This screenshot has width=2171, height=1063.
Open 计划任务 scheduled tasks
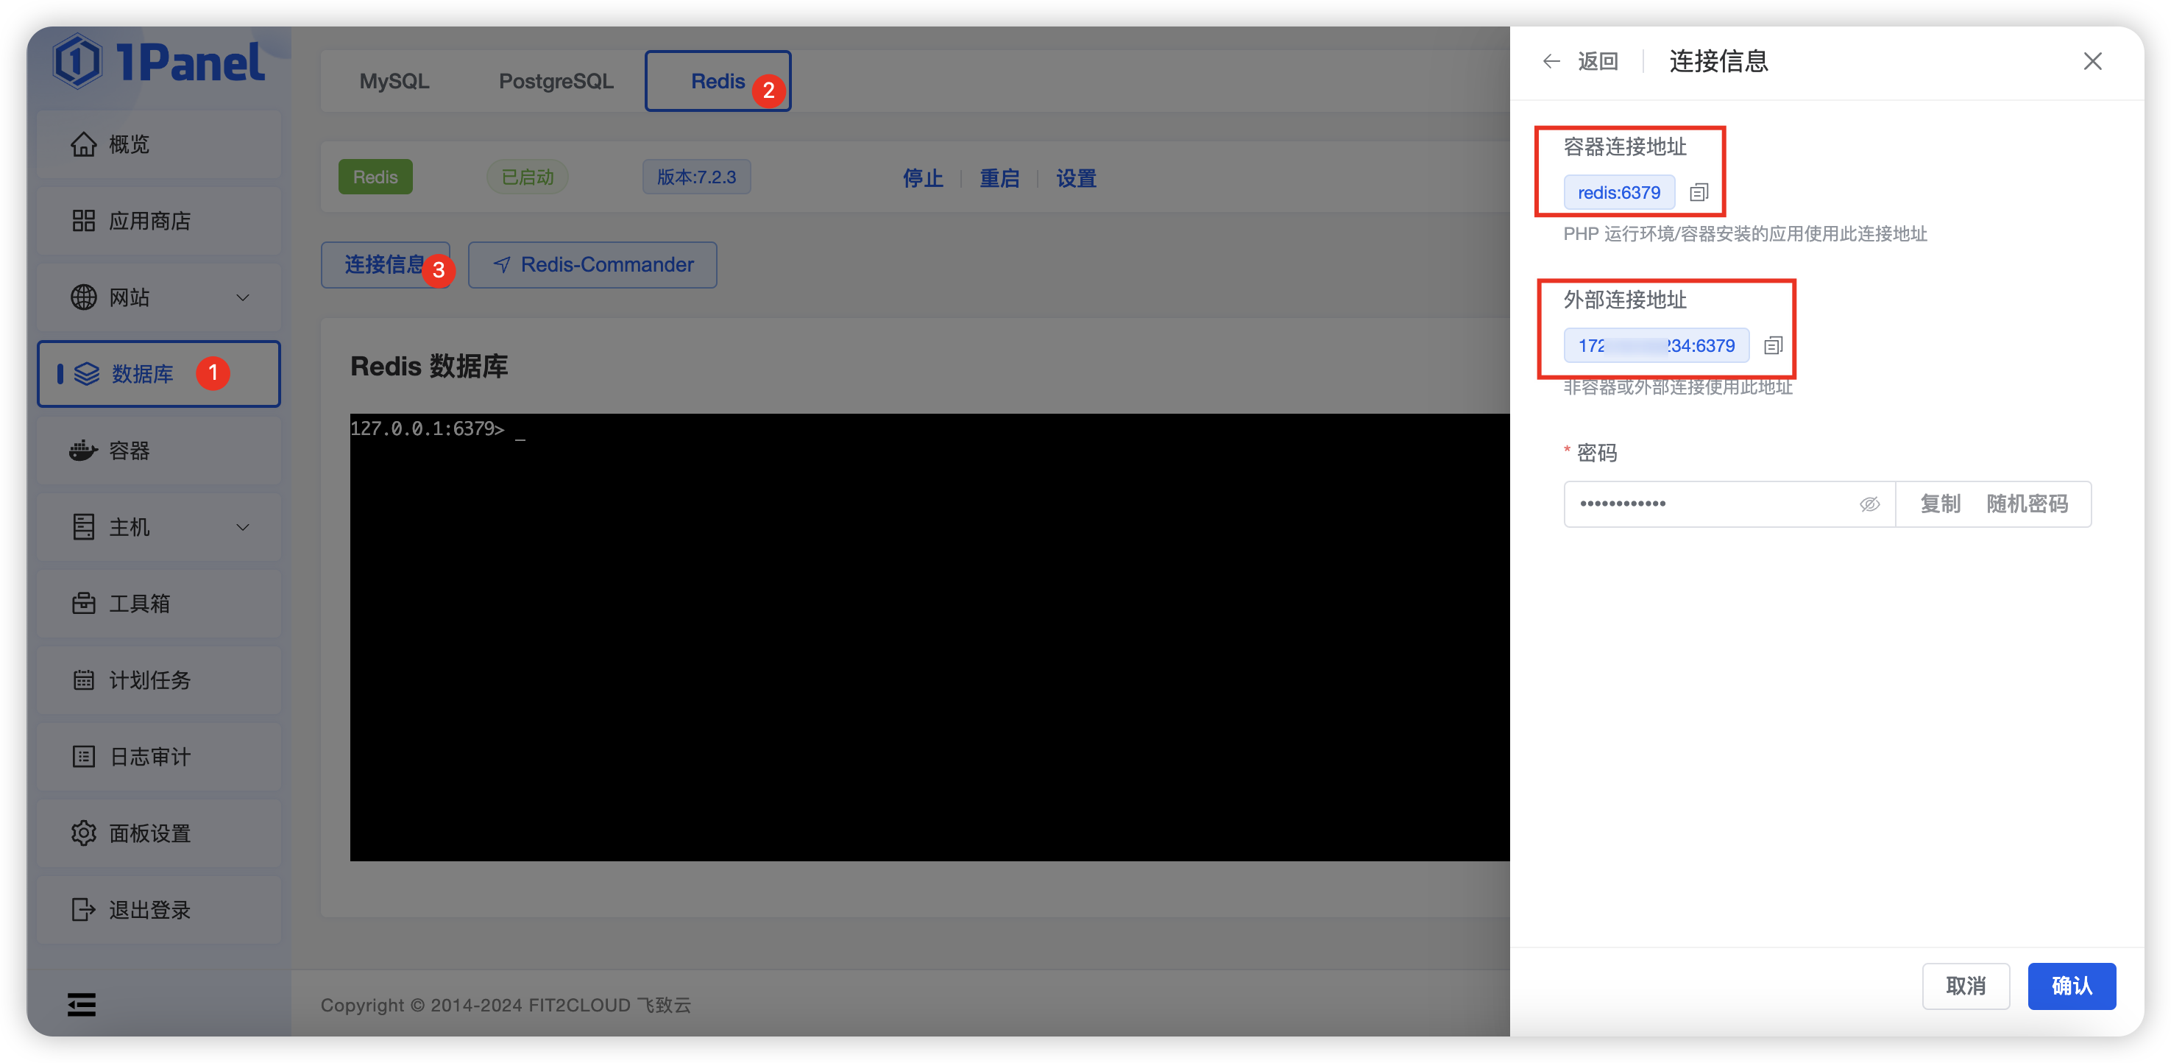click(x=159, y=680)
